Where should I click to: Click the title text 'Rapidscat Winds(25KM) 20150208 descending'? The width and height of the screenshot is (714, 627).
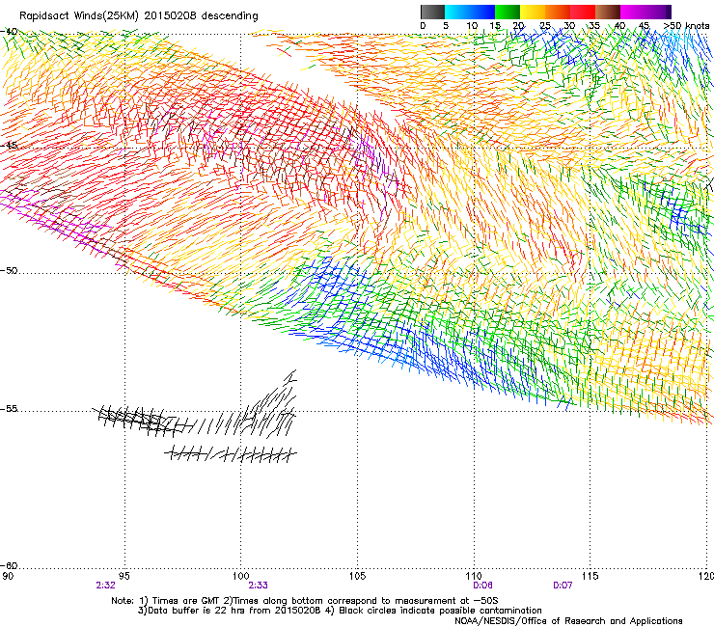point(139,16)
